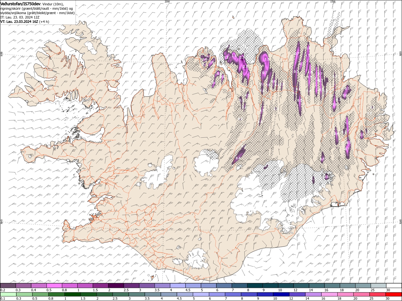Click the white 30 swatch in upper scale
402x301 pixels.
[x=394, y=286]
